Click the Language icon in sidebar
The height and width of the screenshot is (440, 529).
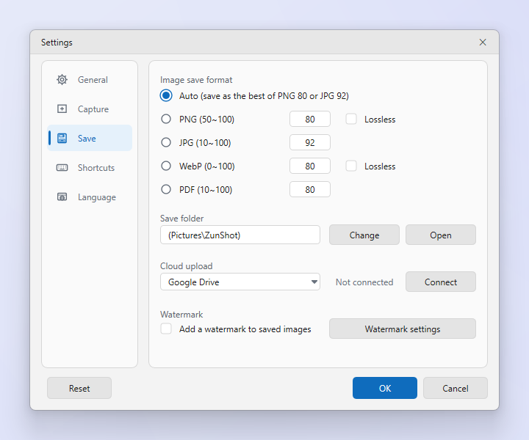62,197
